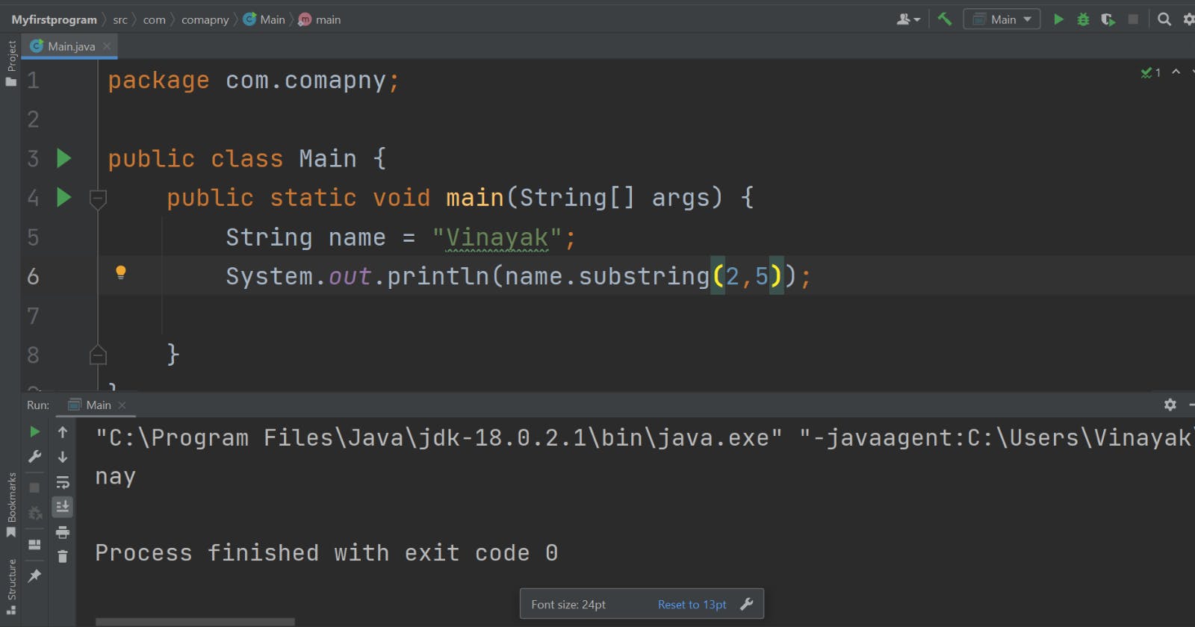1195x627 pixels.
Task: Click the wrench in font size popup
Action: [x=747, y=605]
